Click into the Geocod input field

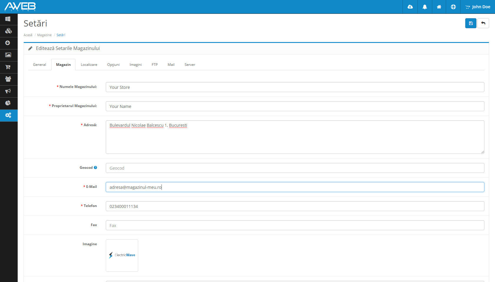click(x=295, y=168)
